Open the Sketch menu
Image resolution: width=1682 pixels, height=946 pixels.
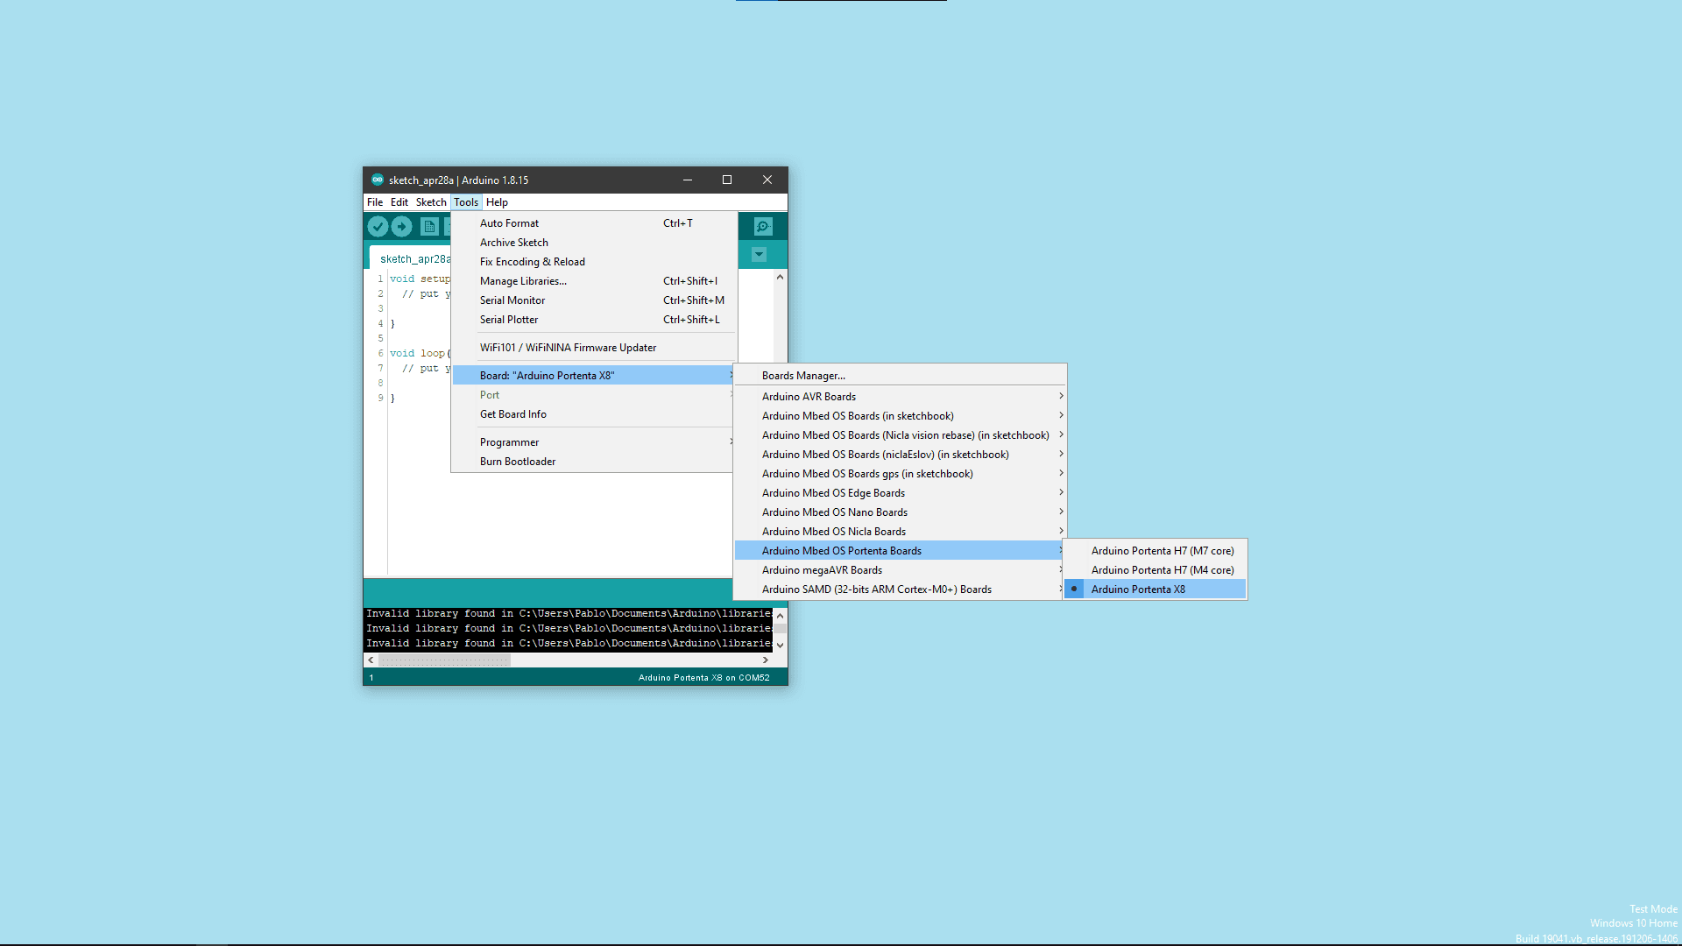coord(431,202)
